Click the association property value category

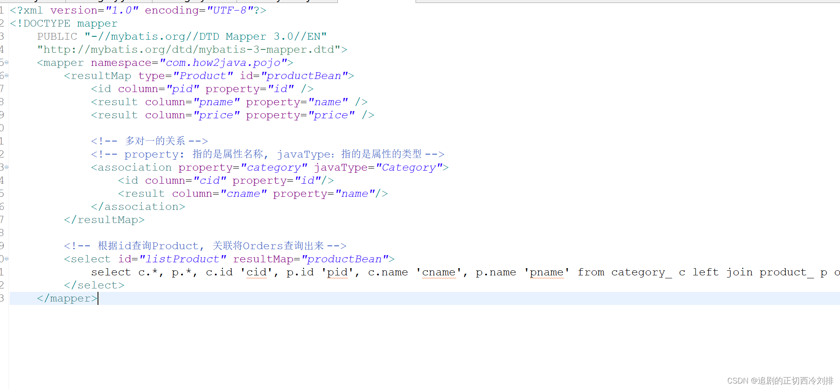click(x=274, y=168)
